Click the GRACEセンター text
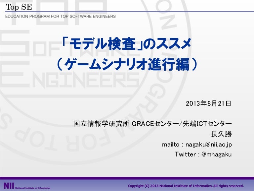 click(154, 124)
